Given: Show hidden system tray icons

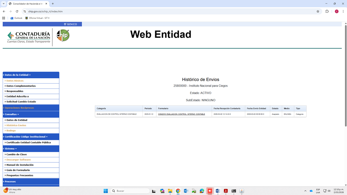Looking at the screenshot, I should pyautogui.click(x=305, y=191).
